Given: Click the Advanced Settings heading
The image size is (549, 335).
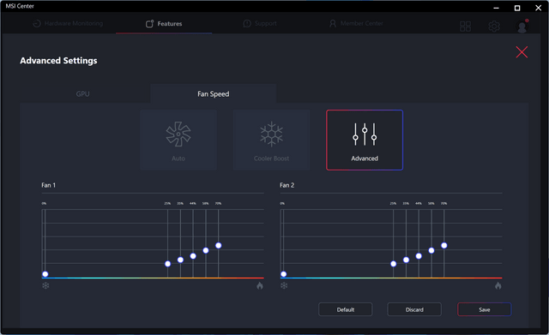Looking at the screenshot, I should click(58, 61).
